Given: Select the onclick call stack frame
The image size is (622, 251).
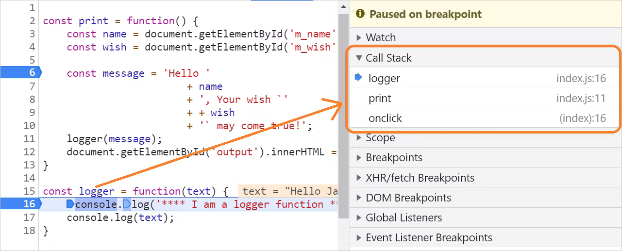Looking at the screenshot, I should coord(485,118).
